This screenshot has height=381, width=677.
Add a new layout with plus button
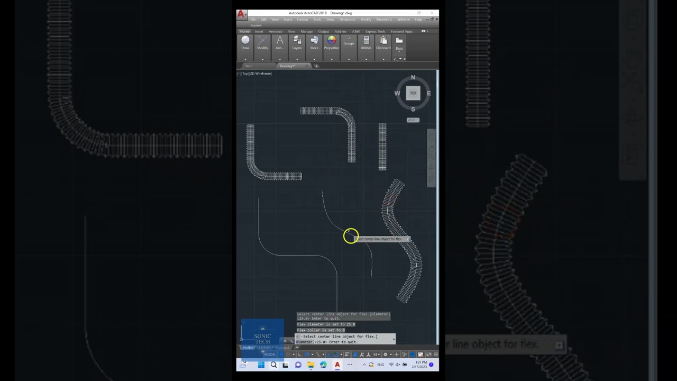297,348
